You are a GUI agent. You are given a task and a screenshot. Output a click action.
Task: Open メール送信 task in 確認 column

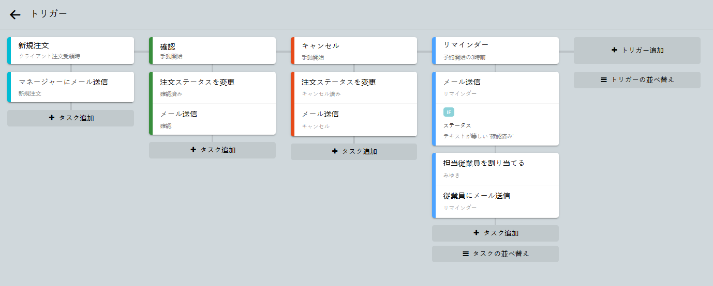click(x=213, y=119)
